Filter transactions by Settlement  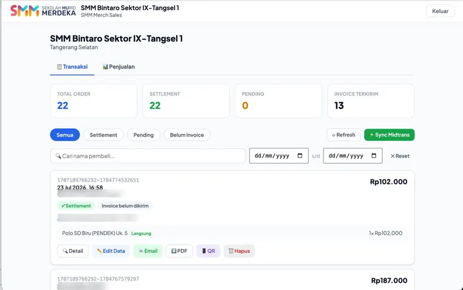[x=103, y=135]
